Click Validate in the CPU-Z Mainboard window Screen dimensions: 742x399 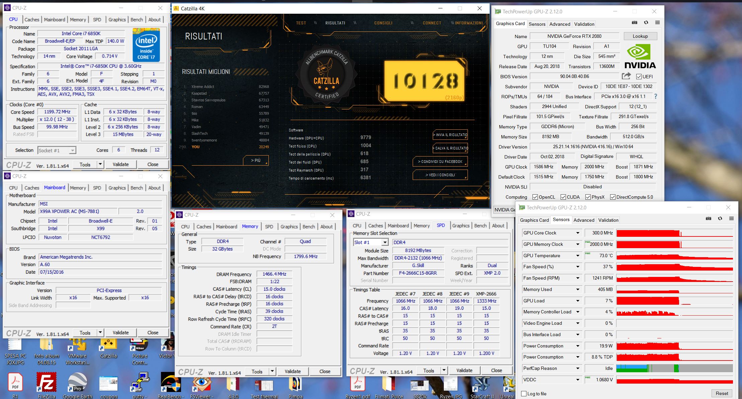tap(120, 332)
